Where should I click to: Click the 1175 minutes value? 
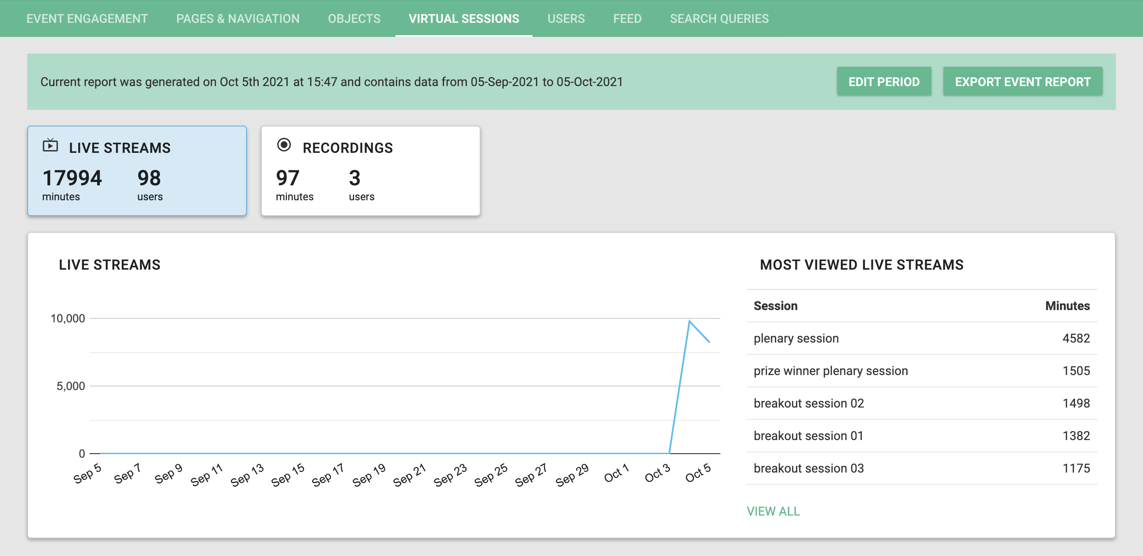click(1076, 468)
